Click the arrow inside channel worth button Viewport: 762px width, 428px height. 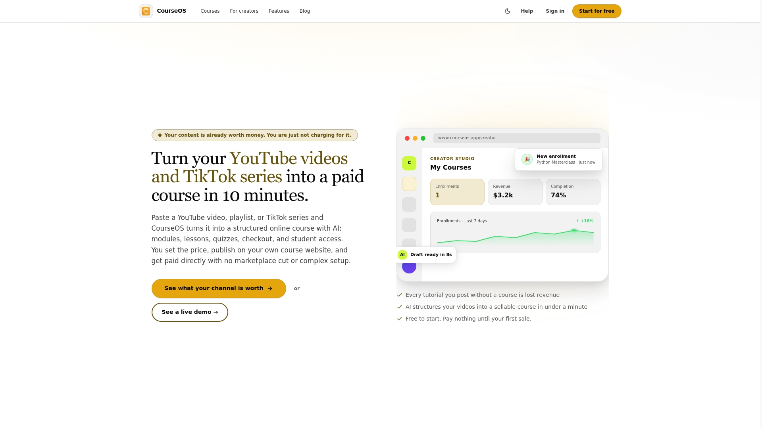[x=270, y=289]
